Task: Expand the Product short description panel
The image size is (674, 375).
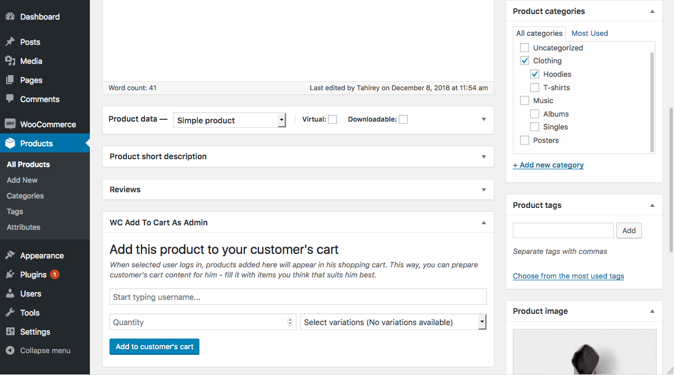Action: pos(484,156)
